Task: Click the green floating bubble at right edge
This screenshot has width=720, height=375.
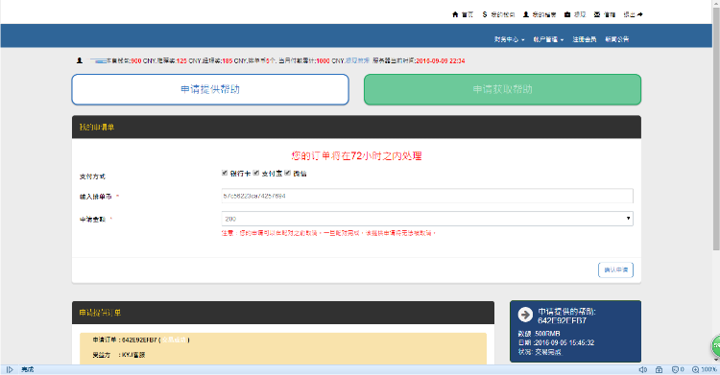Action: point(716,346)
